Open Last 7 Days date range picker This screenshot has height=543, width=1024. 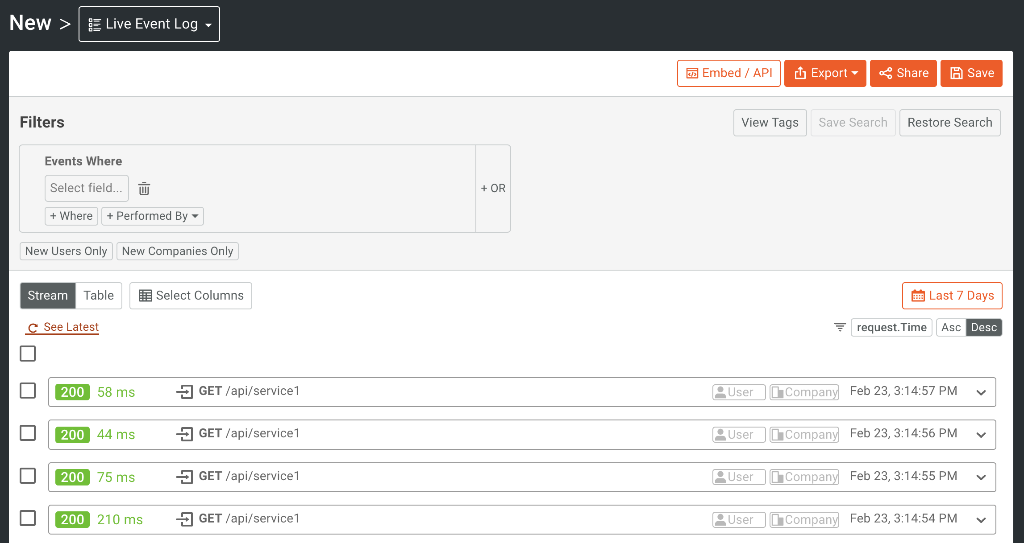coord(952,296)
